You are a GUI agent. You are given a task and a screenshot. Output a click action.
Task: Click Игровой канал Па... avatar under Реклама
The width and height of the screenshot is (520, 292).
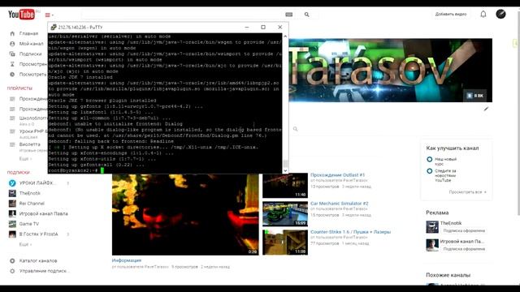pos(432,245)
